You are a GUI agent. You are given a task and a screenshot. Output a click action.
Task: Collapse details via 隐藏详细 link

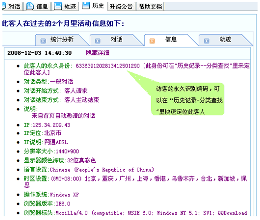point(98,53)
